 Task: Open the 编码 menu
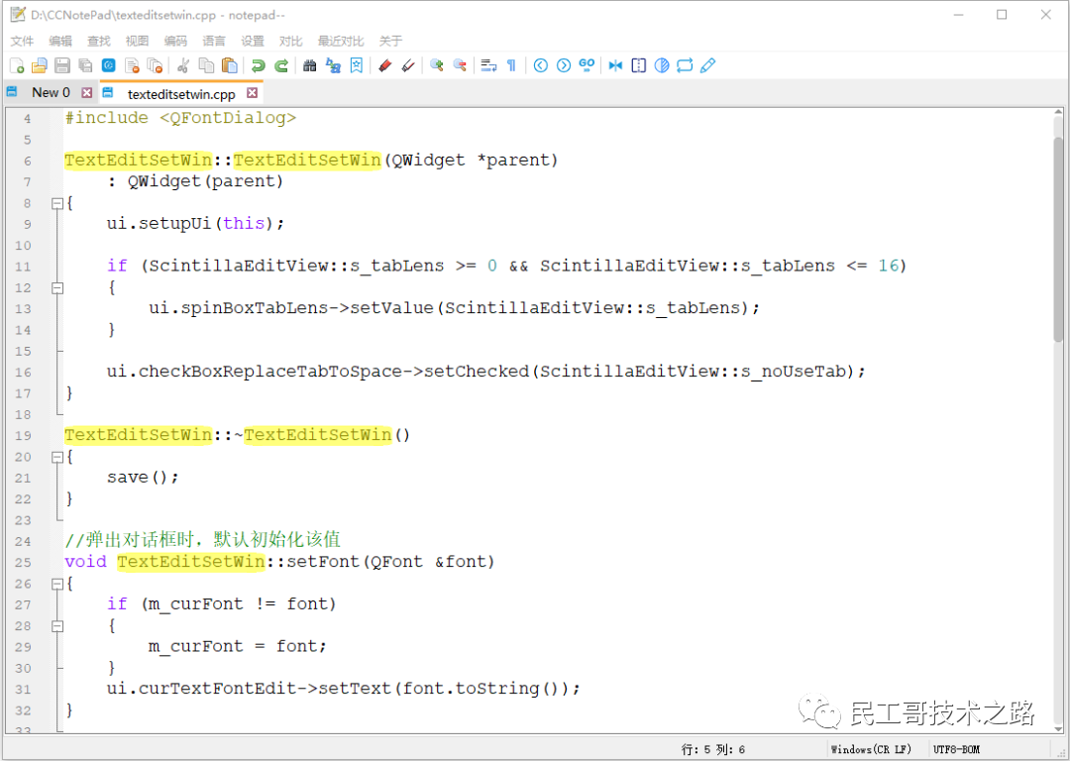coord(175,41)
